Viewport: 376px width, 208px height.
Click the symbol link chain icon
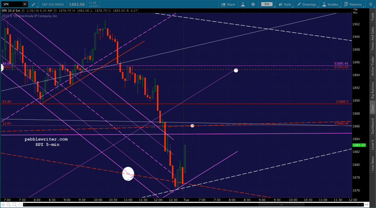click(x=33, y=4)
